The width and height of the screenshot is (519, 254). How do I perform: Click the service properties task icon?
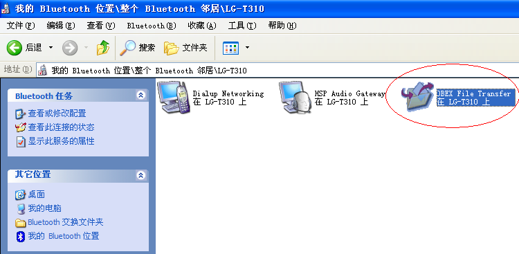point(21,142)
